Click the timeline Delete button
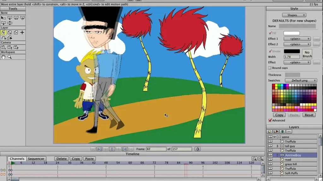Viewport: 323px width, 181px height. [x=62, y=159]
